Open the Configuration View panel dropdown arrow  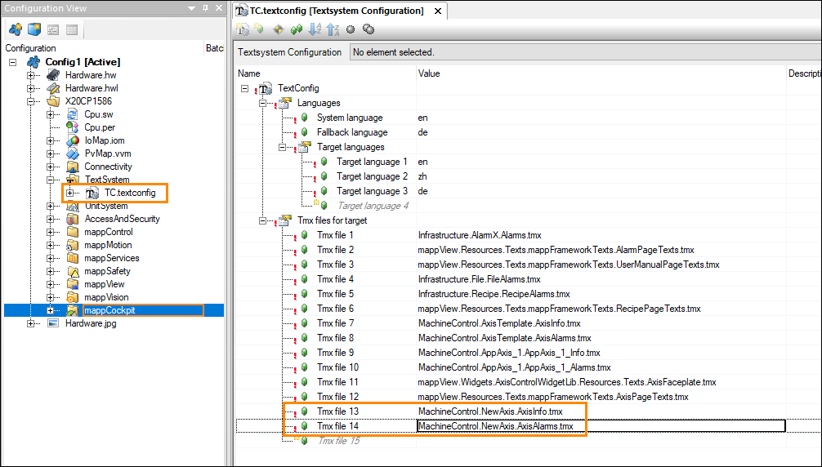point(191,9)
